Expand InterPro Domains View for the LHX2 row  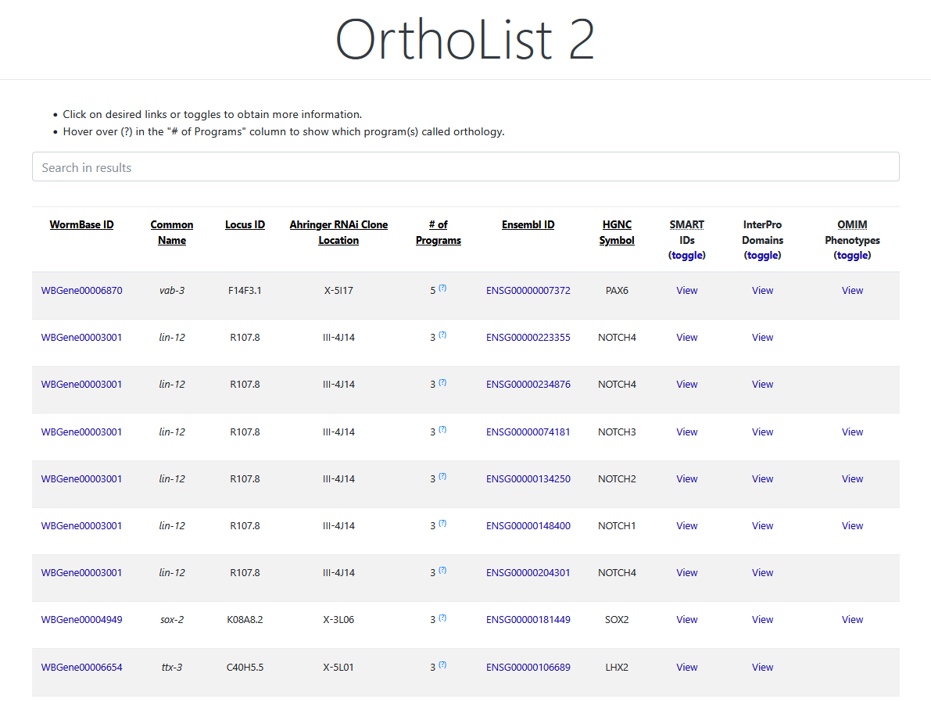[762, 668]
